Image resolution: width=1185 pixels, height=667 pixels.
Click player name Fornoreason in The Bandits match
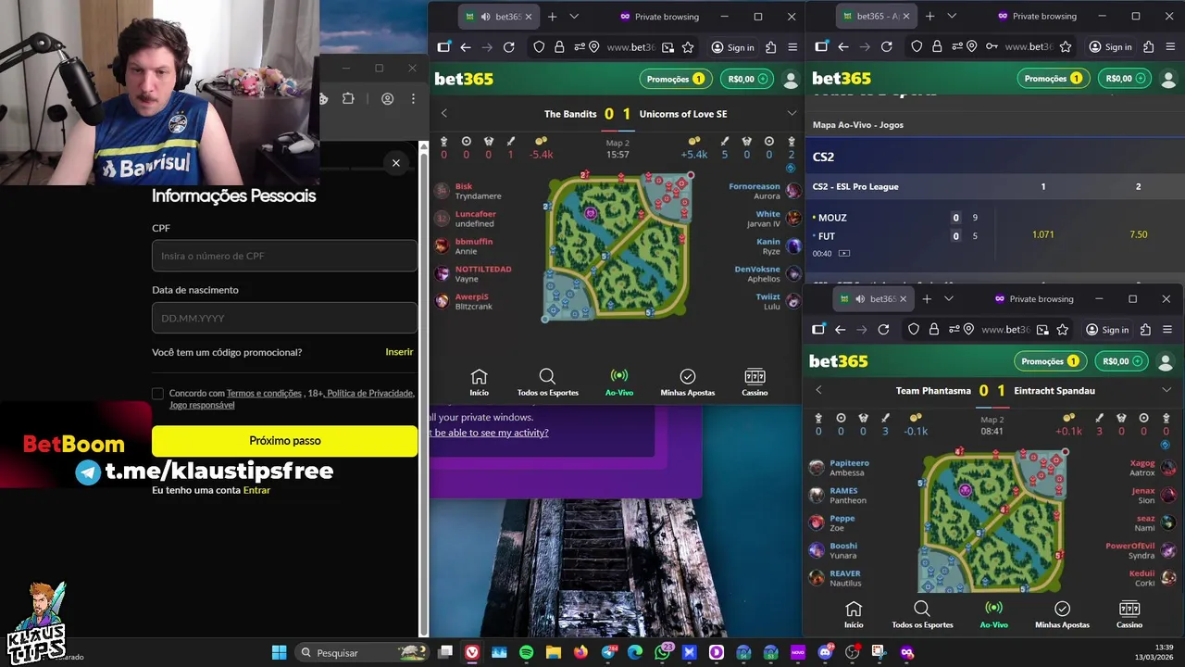point(755,186)
